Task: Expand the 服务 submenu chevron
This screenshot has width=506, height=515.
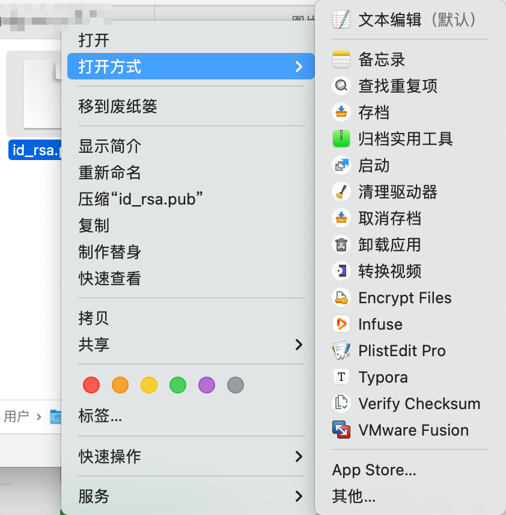Action: pos(299,496)
